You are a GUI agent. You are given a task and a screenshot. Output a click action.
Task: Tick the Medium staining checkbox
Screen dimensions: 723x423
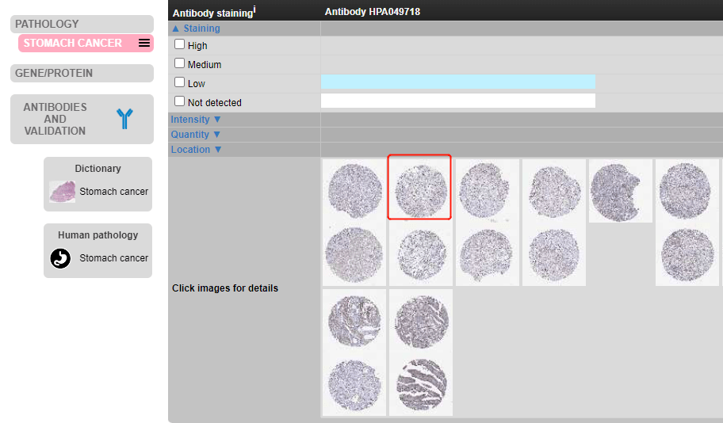pyautogui.click(x=179, y=63)
